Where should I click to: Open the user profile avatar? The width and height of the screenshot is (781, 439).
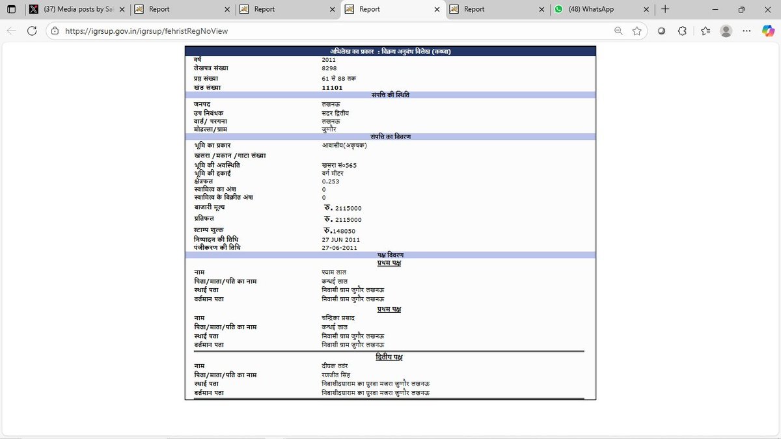click(x=726, y=31)
